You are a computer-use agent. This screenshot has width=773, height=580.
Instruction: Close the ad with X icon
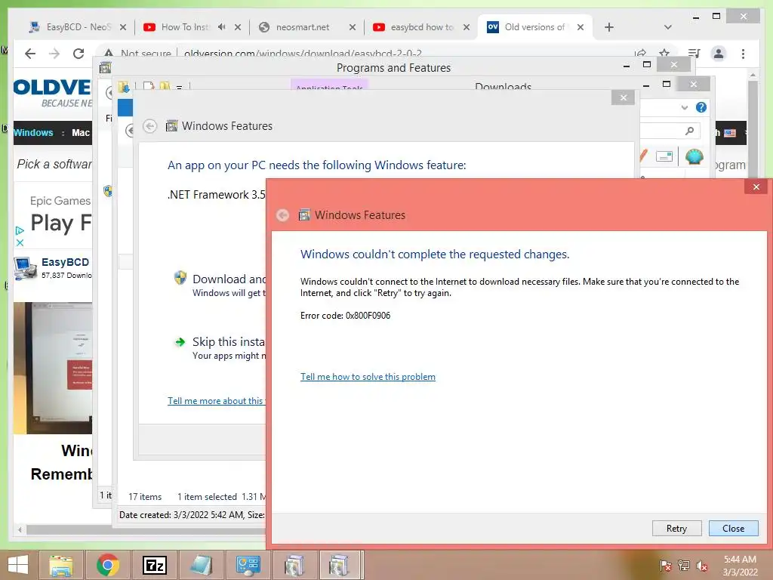(20, 242)
